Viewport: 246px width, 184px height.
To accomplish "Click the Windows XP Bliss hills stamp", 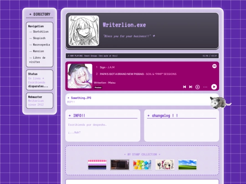I will coord(187,164).
